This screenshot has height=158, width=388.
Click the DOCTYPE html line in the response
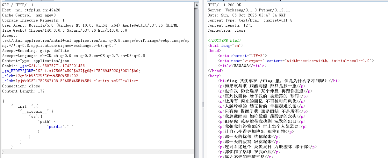224,41
